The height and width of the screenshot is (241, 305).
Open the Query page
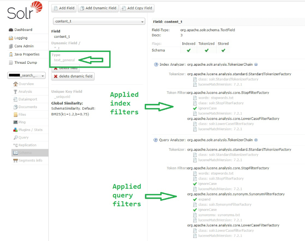(23, 137)
